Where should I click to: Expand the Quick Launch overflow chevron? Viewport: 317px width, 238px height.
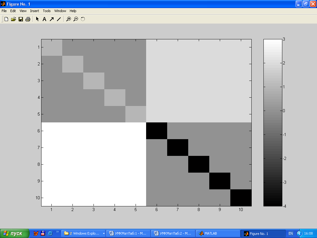(57, 232)
